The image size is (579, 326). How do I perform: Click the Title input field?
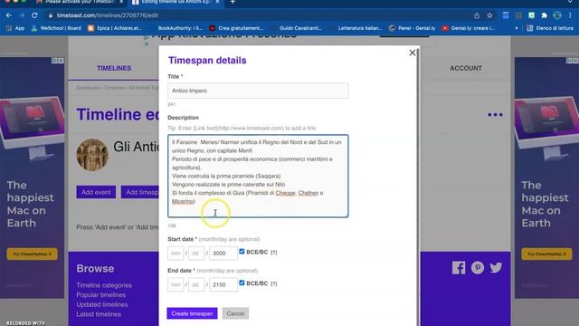(x=258, y=91)
